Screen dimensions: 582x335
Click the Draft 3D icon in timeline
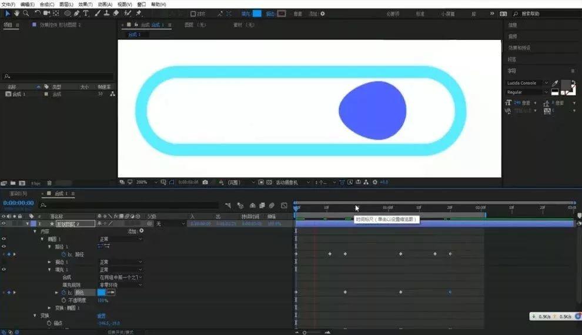[x=240, y=205]
